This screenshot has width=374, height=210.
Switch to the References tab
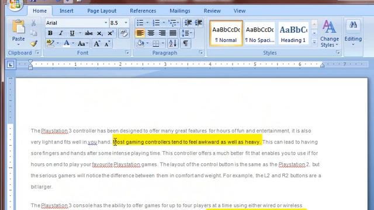pos(143,11)
